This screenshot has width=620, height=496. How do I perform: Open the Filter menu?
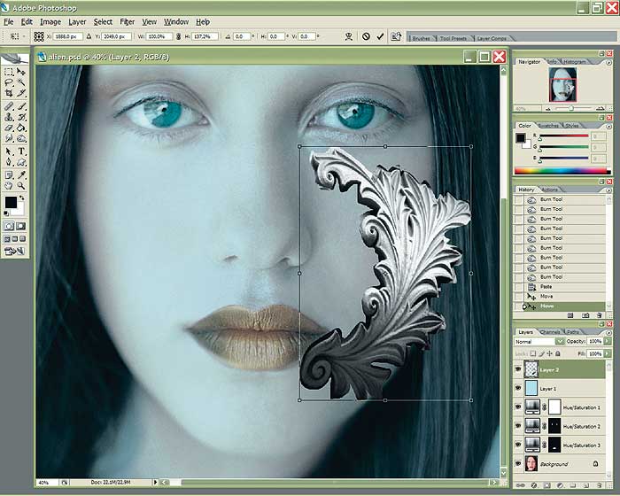127,22
